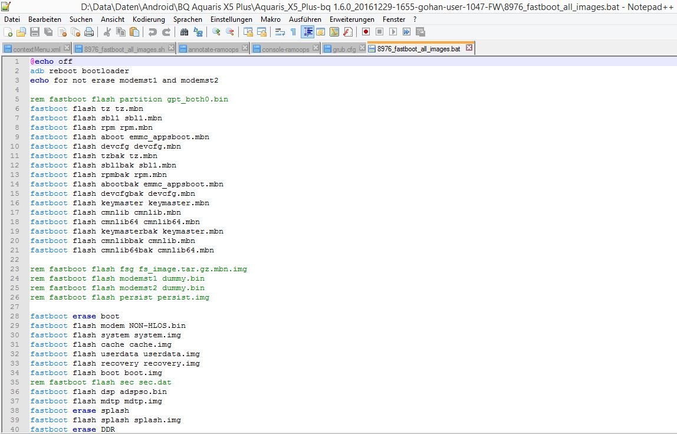Zoom out using the magnifier minus icon
The width and height of the screenshot is (677, 434).
[230, 32]
